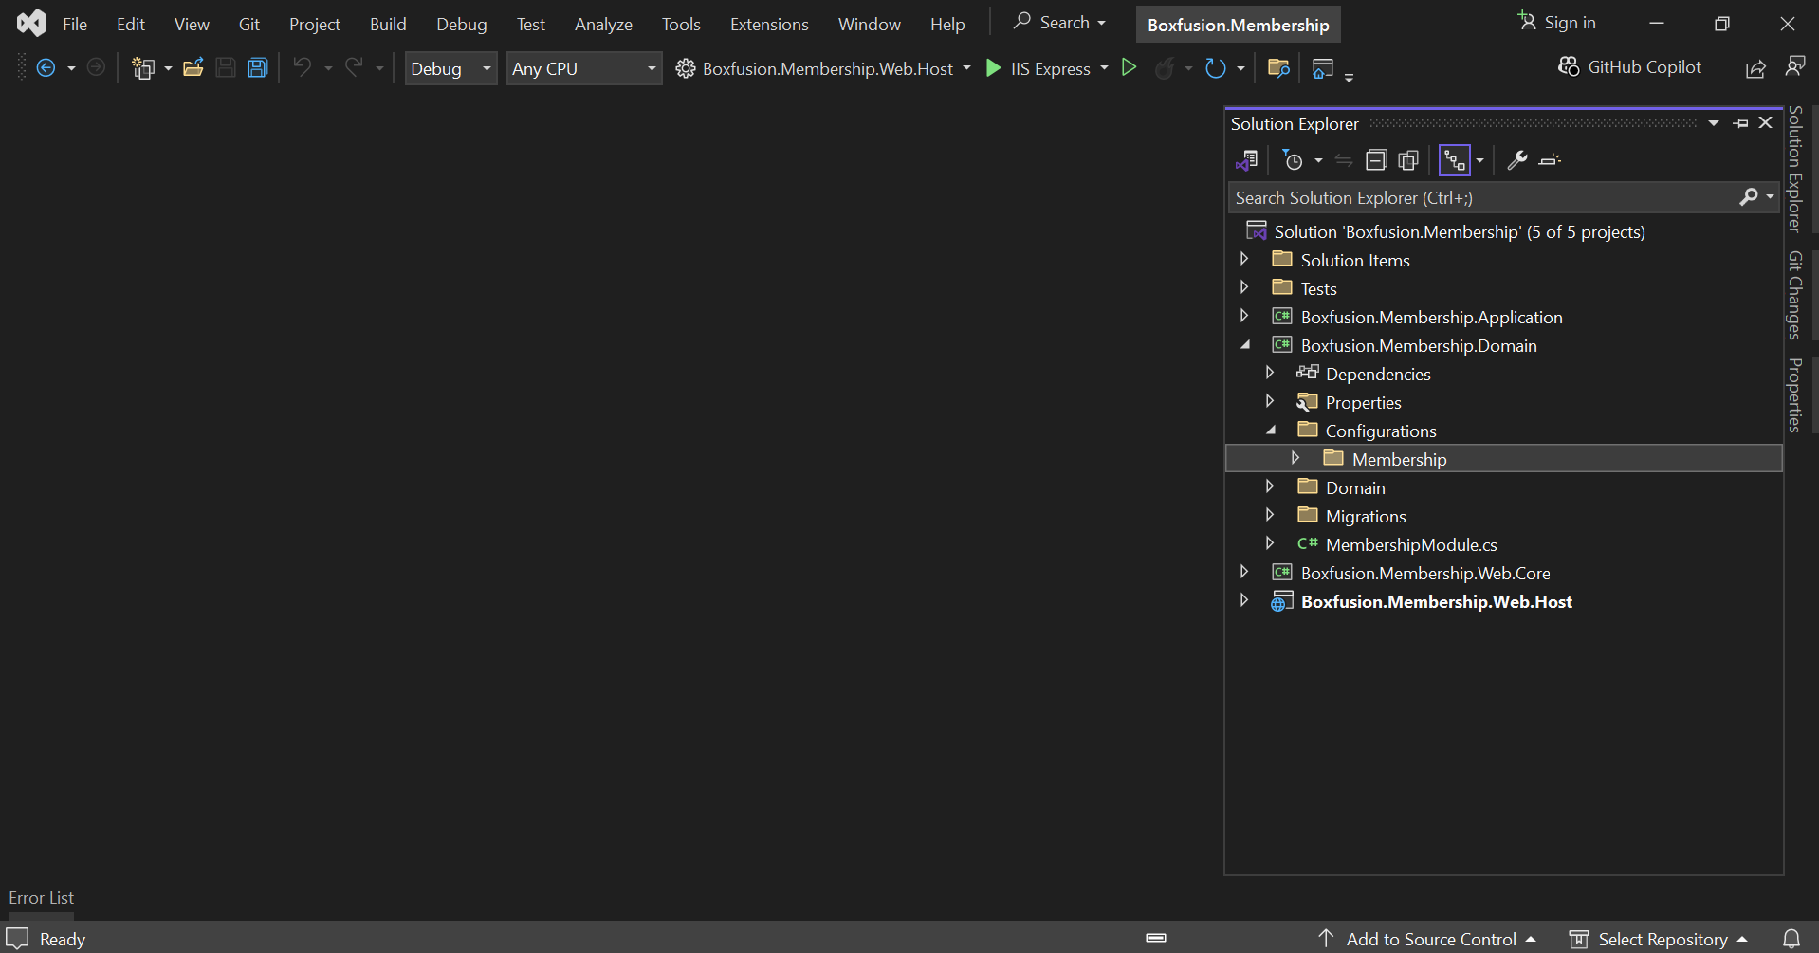Click the New Project icon in toolbar
This screenshot has height=953, width=1819.
pyautogui.click(x=143, y=68)
